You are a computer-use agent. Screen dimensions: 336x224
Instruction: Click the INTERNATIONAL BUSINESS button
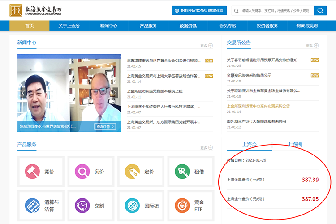[x=199, y=10]
